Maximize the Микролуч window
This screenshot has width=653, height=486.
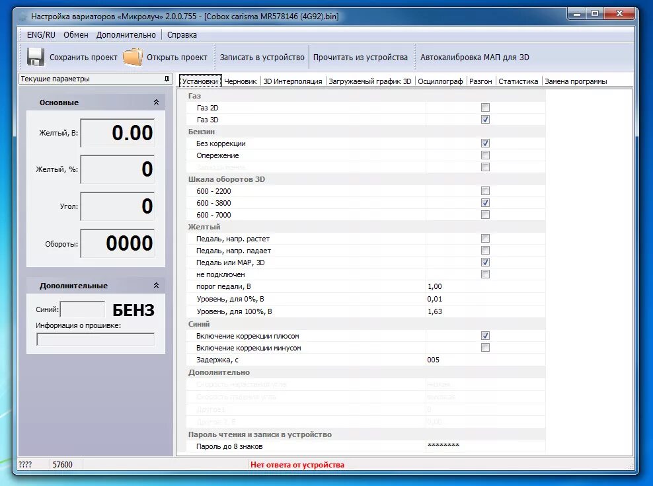[595, 14]
